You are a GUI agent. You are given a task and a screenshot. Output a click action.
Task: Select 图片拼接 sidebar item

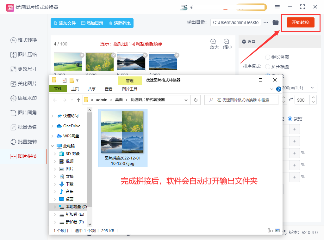(23, 156)
